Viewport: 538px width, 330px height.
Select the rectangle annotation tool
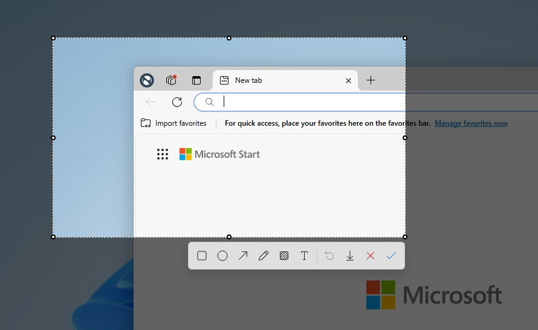click(x=202, y=256)
